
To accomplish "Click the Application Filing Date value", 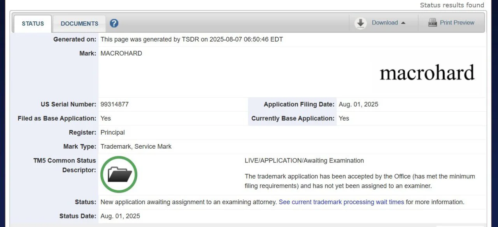I will click(x=358, y=104).
